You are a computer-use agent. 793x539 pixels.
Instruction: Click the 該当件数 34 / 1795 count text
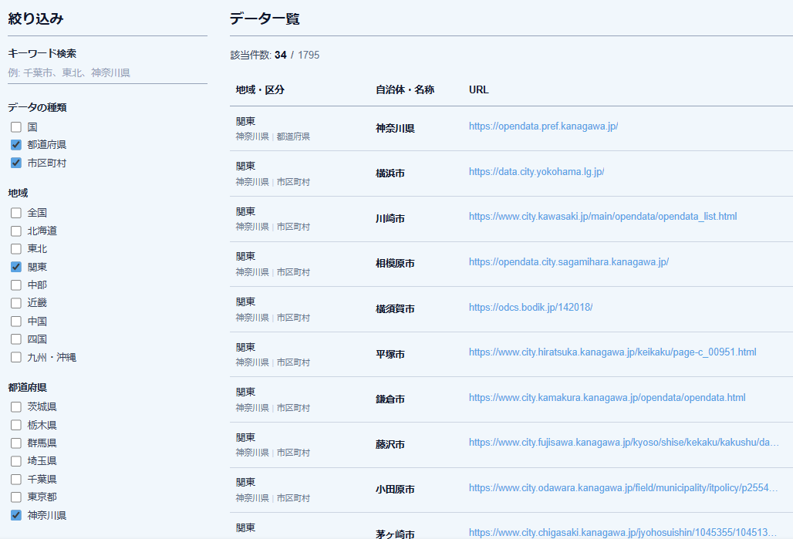coord(275,55)
